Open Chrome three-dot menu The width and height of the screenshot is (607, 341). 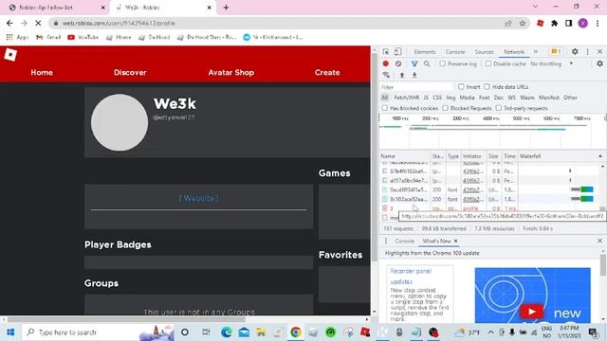point(598,23)
